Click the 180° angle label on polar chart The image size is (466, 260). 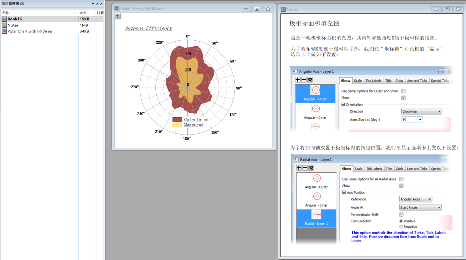tap(187, 139)
